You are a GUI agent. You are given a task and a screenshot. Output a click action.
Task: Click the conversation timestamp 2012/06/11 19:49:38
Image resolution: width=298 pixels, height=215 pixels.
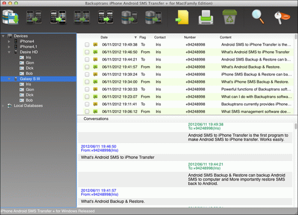[x=206, y=124]
